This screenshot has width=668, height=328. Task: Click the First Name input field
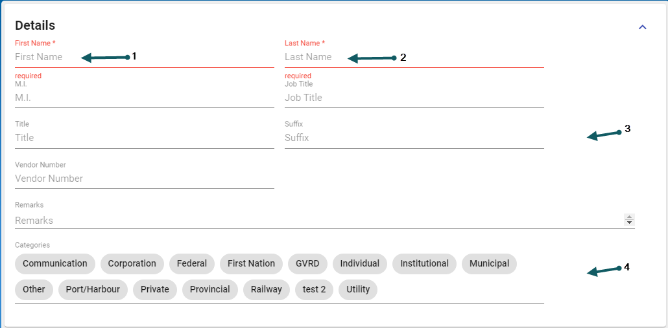[144, 57]
